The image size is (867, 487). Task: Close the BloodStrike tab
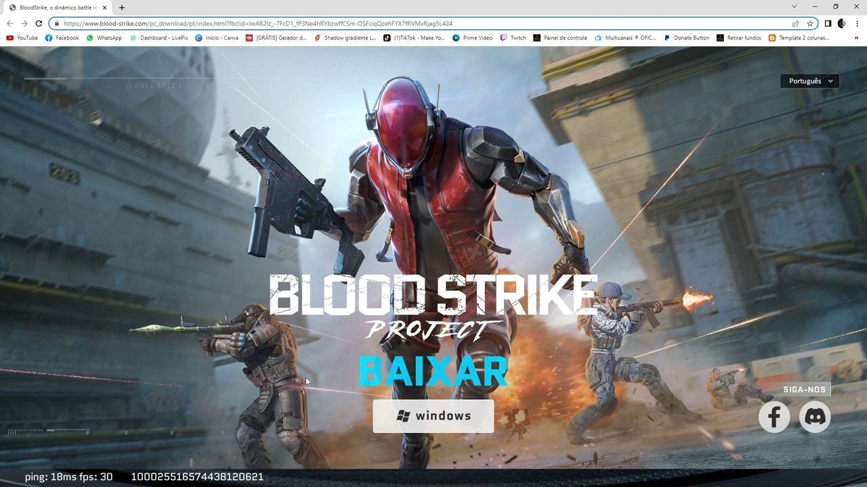105,7
